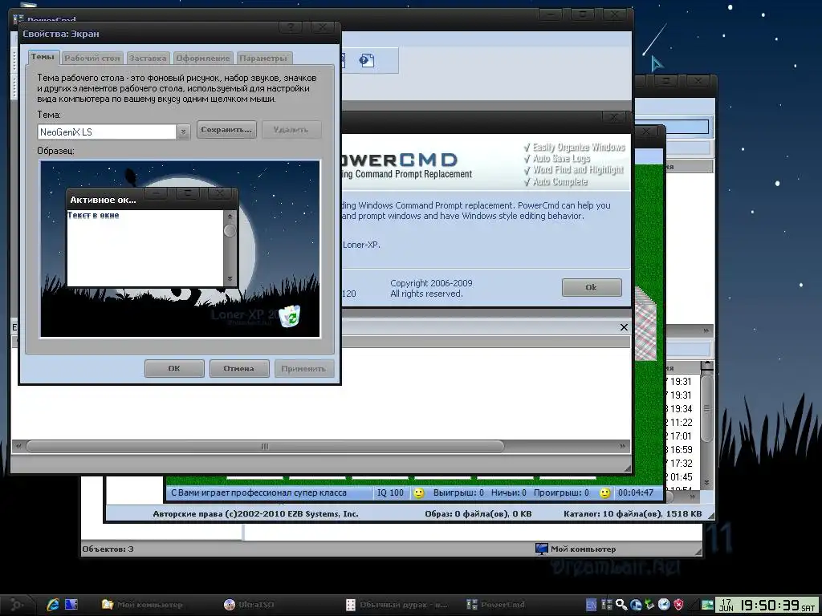Click the red security shield tray icon
The width and height of the screenshot is (822, 616).
tap(678, 605)
